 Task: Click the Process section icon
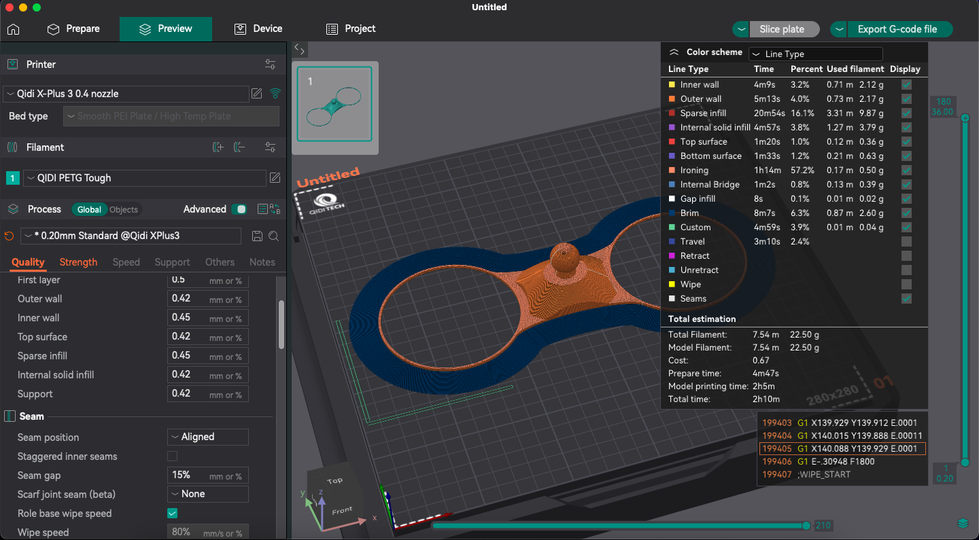click(13, 209)
